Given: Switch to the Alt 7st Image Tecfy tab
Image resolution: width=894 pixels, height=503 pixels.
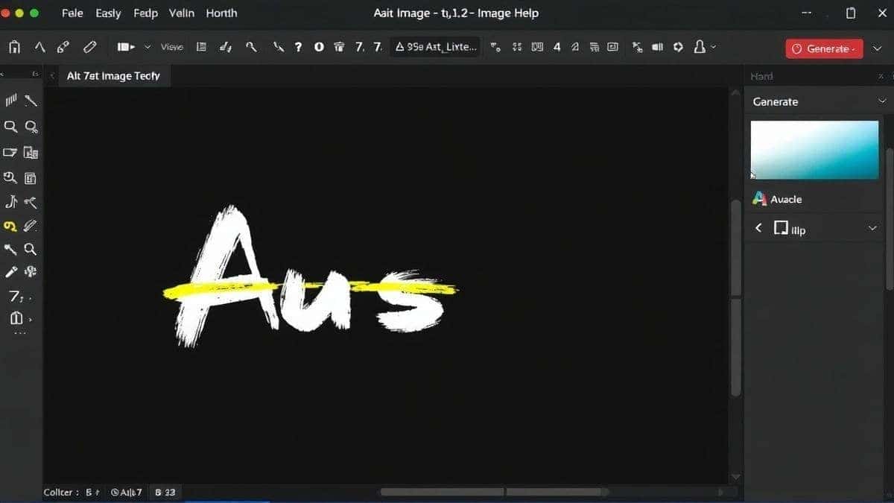Looking at the screenshot, I should 115,75.
